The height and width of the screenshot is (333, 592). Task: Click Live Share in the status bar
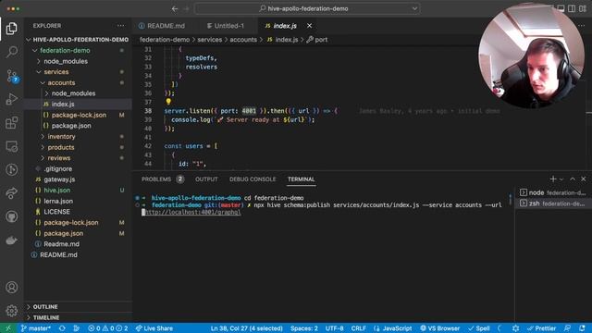pos(154,328)
